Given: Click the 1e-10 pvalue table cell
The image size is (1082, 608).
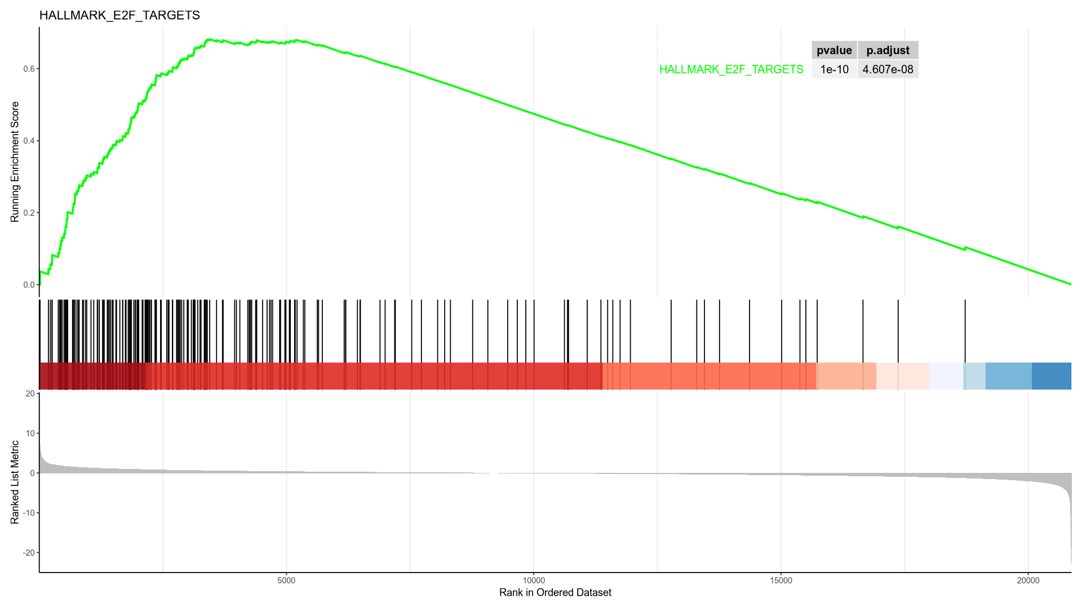Looking at the screenshot, I should (834, 69).
